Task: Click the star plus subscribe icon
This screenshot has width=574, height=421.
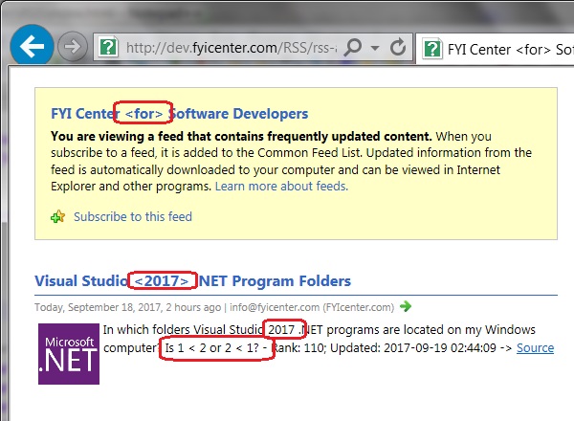Action: pos(57,217)
